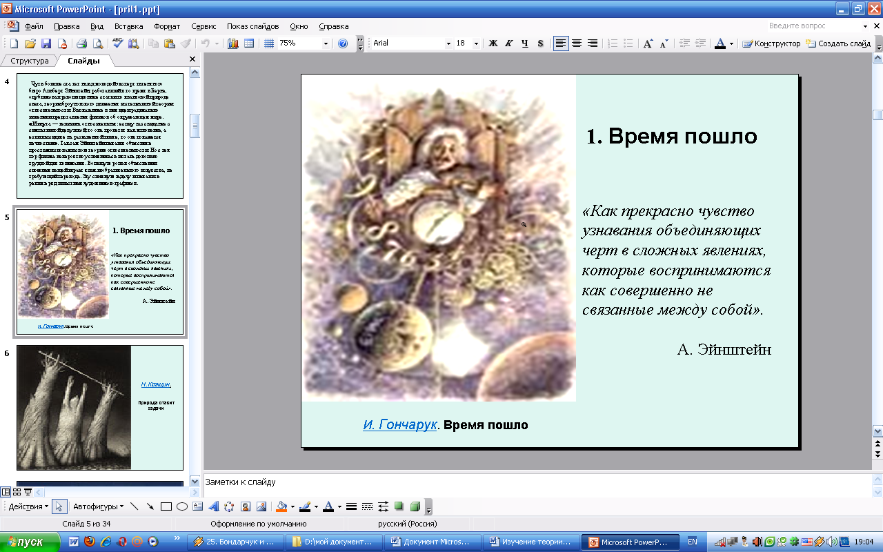Insert WordArt object
The image size is (883, 552).
coord(214,506)
